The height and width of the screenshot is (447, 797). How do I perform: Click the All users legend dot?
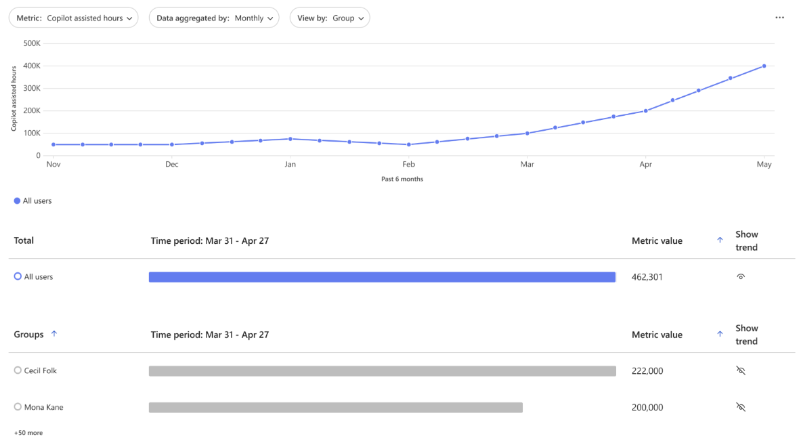pos(17,201)
